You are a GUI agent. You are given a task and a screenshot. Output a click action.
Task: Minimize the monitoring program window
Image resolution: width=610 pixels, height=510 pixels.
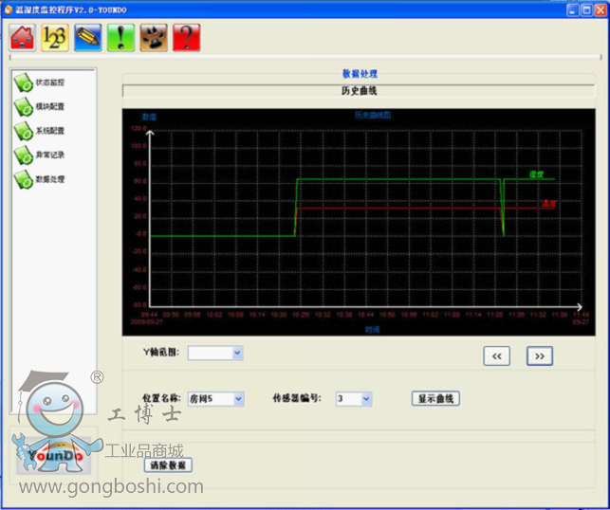click(573, 9)
